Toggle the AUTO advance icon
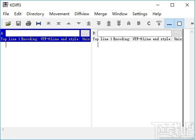Image resolution: width=195 pixels, height=140 pixels. tap(159, 23)
